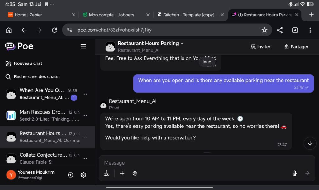Click the Jeudi date label
This screenshot has height=190, width=319.
click(x=207, y=62)
